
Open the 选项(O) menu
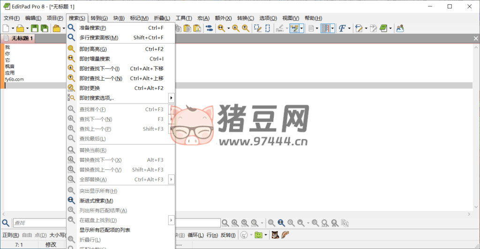pos(268,18)
